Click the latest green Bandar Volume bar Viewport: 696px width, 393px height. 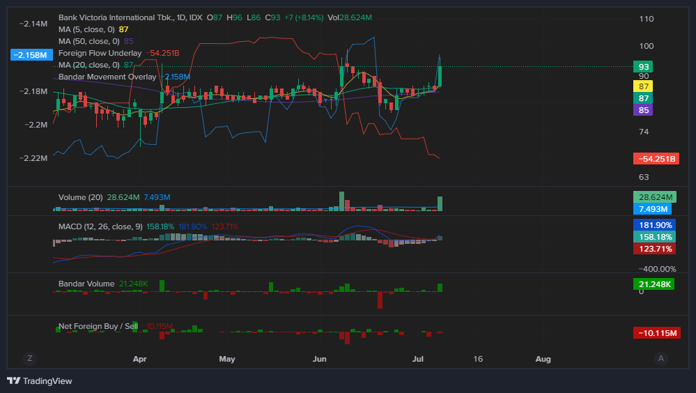click(x=440, y=288)
